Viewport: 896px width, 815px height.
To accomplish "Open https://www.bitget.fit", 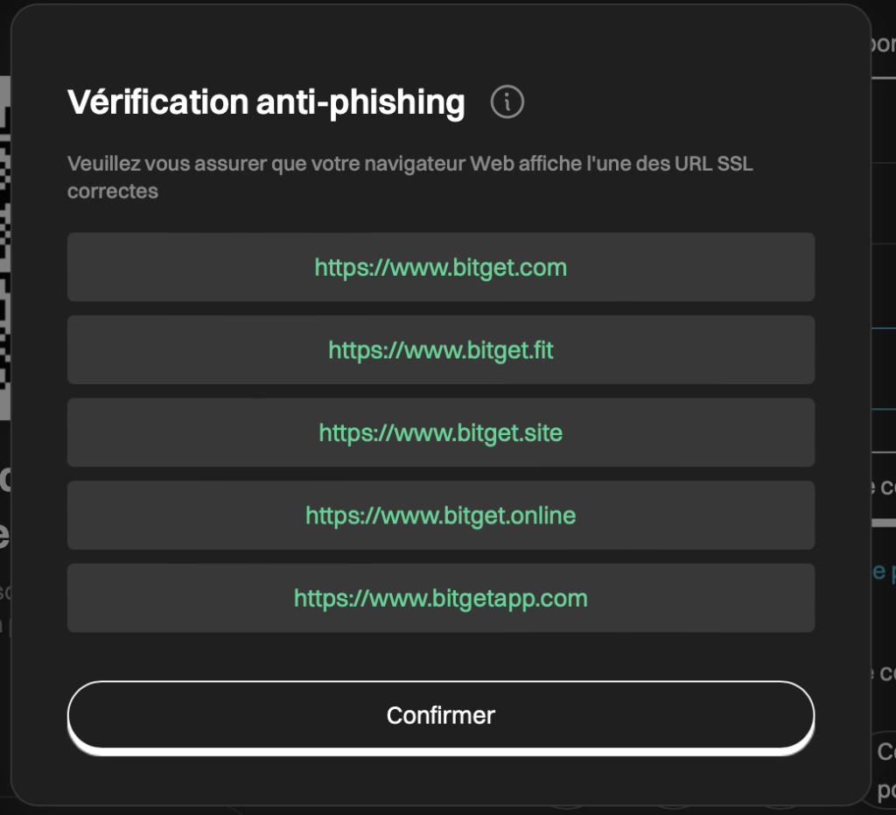I will pos(440,350).
